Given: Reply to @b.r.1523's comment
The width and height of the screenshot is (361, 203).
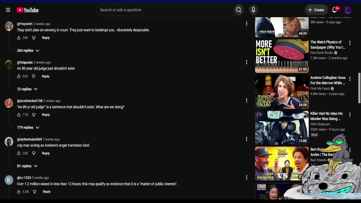Looking at the screenshot, I should [x=47, y=192].
